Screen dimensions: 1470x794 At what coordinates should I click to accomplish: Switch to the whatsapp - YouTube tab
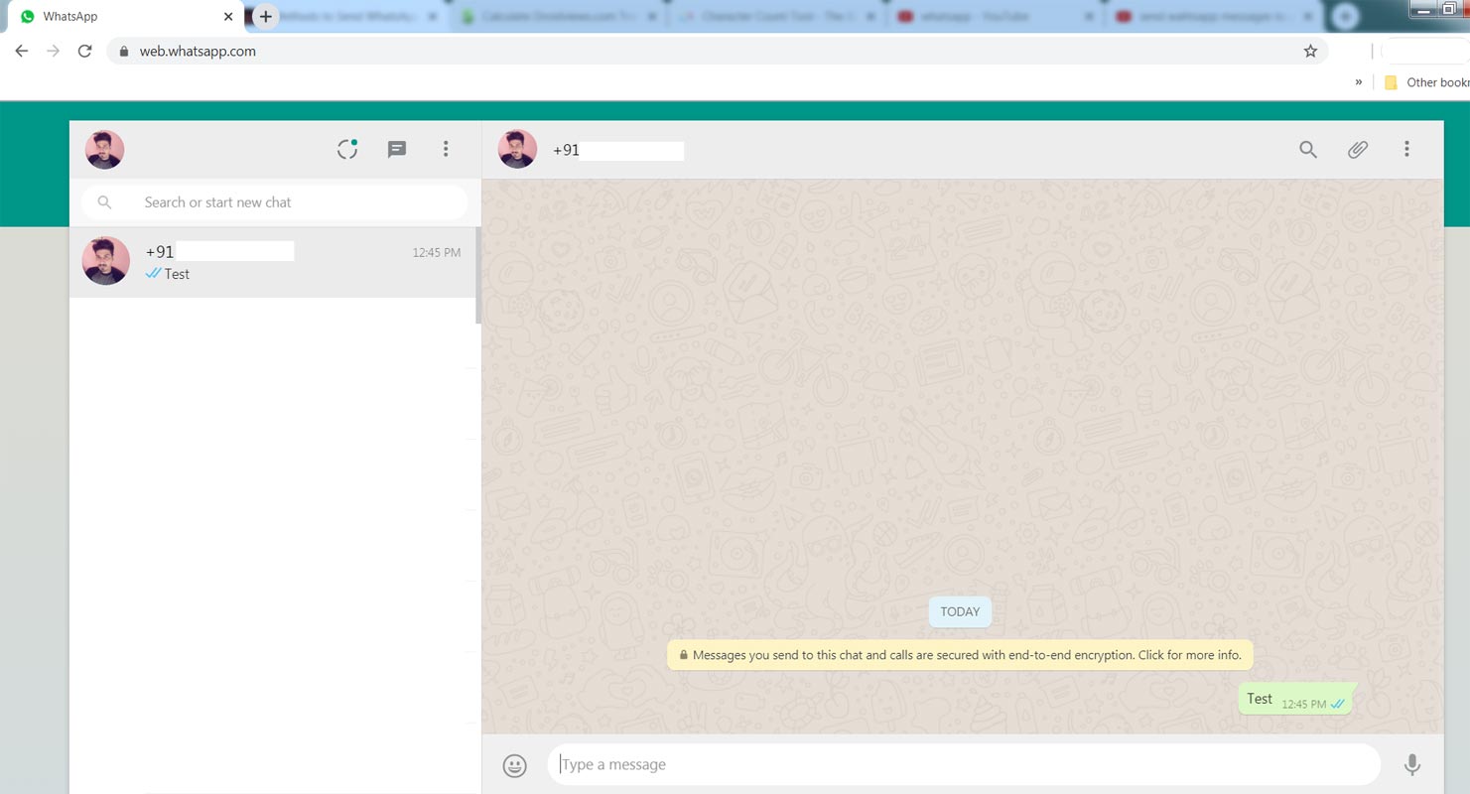[997, 17]
